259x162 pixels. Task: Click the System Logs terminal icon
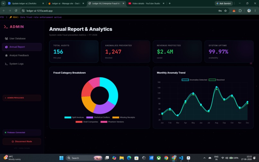pyautogui.click(x=6, y=64)
